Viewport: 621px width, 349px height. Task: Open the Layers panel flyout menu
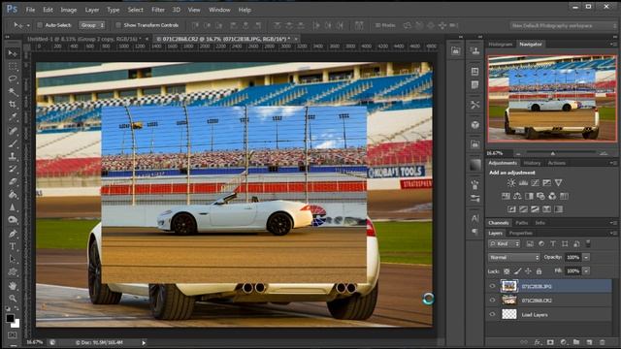click(x=613, y=233)
